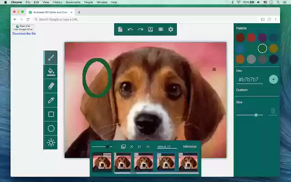Viewport: 291px width, 182px height.
Task: Click the Wi-Fi status icon in menu bar
Action: pyautogui.click(x=238, y=2)
